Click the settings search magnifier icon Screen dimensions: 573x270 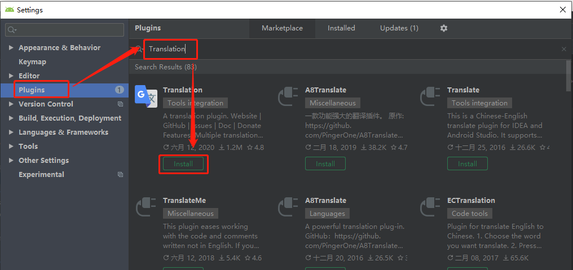coord(12,30)
